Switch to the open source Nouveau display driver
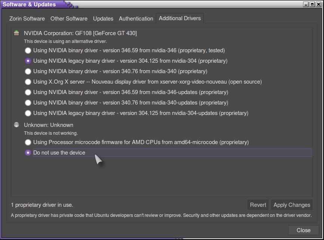The height and width of the screenshot is (240, 324). pyautogui.click(x=28, y=82)
